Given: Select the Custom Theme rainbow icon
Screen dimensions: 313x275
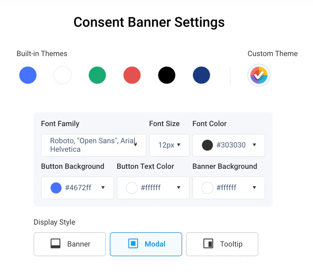Looking at the screenshot, I should coord(259,75).
